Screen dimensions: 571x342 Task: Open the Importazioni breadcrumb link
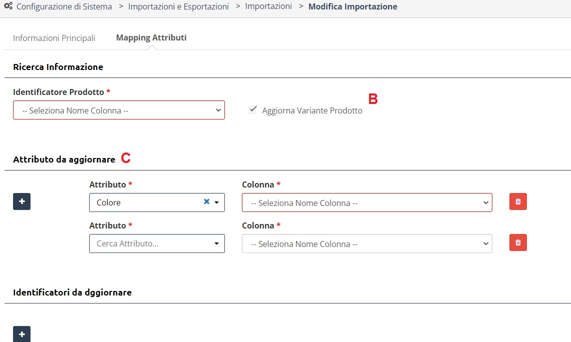(268, 6)
